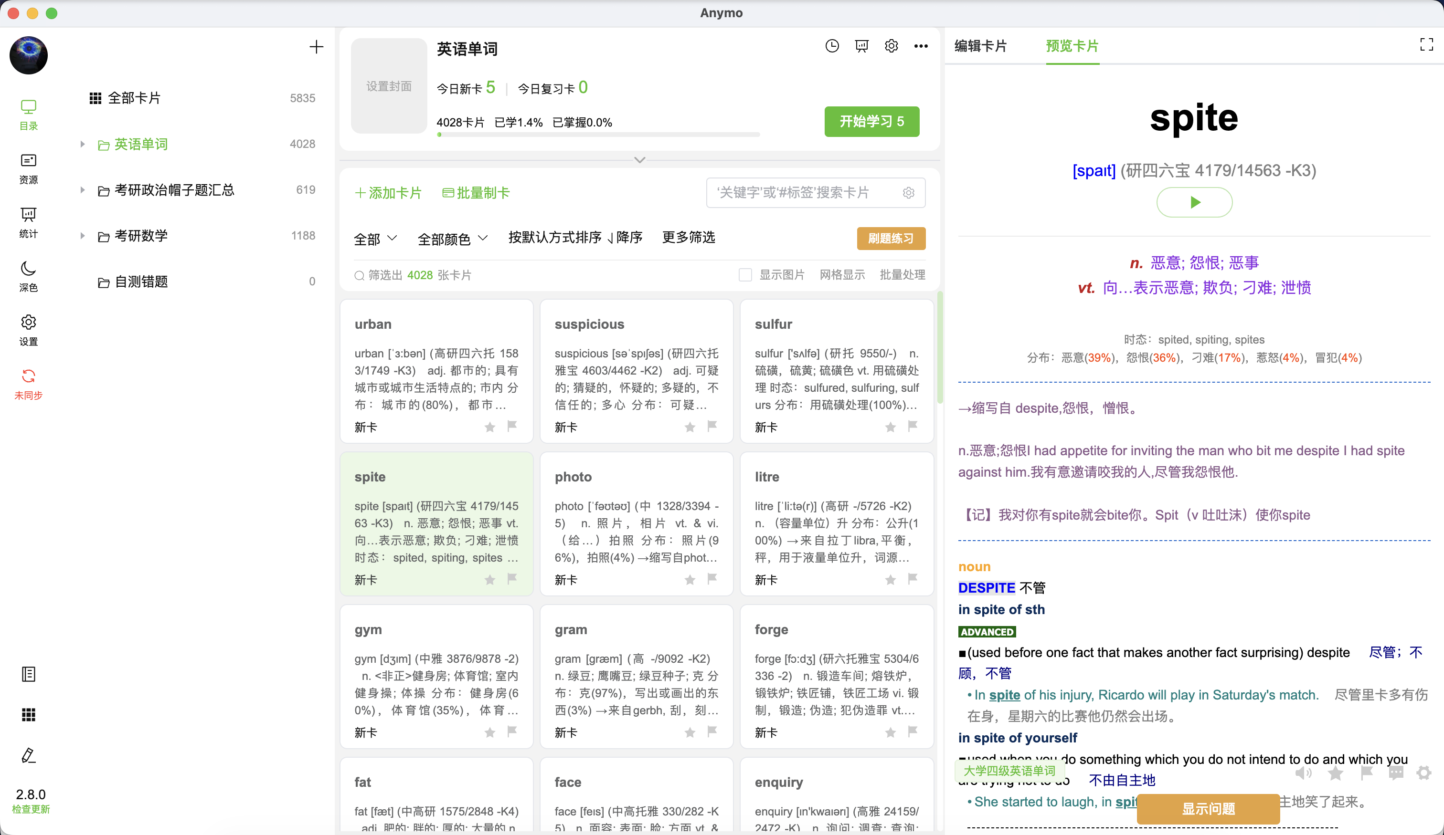Switch to 编辑卡片 tab
The width and height of the screenshot is (1444, 835).
tap(980, 46)
